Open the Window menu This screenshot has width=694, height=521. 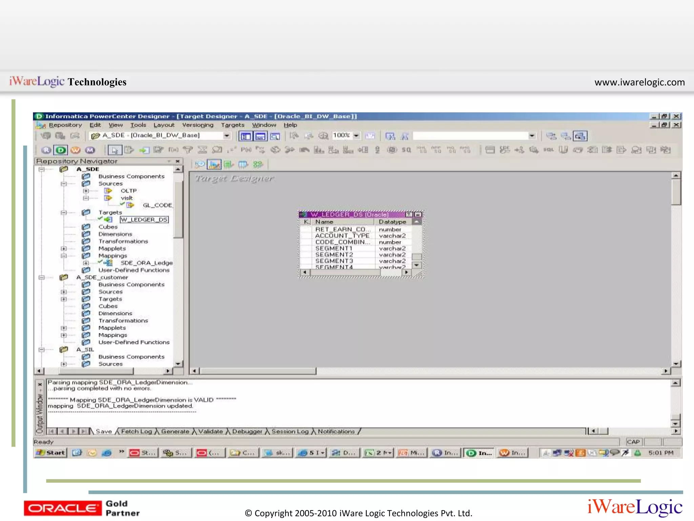click(264, 125)
